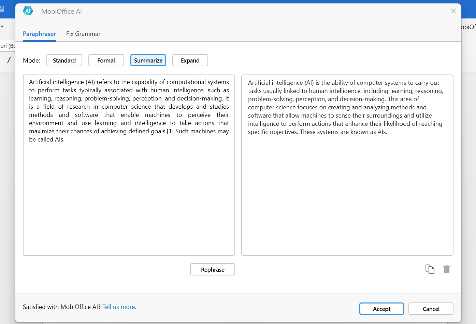Cancel the paraphraser dialog
The image size is (476, 324).
[x=431, y=309]
